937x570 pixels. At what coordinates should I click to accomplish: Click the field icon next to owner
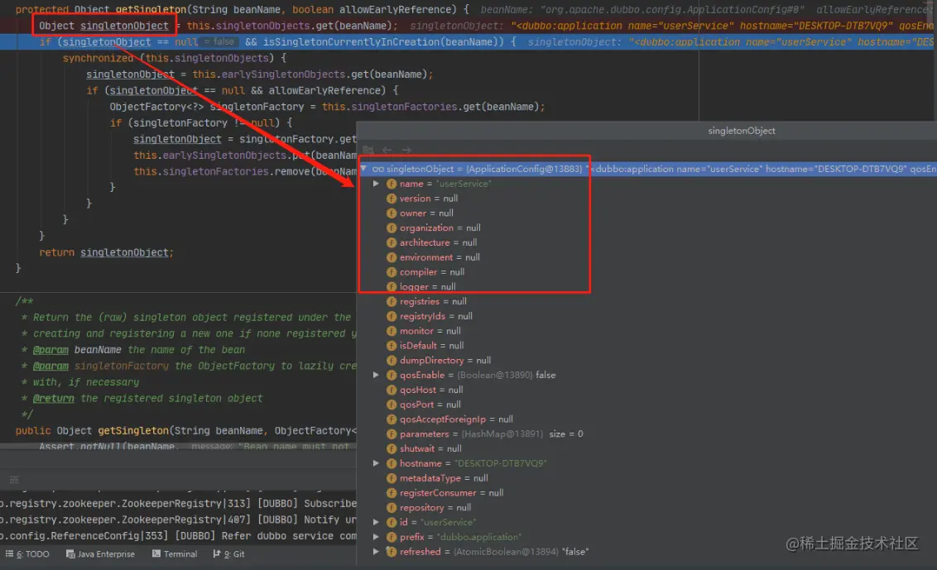(392, 213)
